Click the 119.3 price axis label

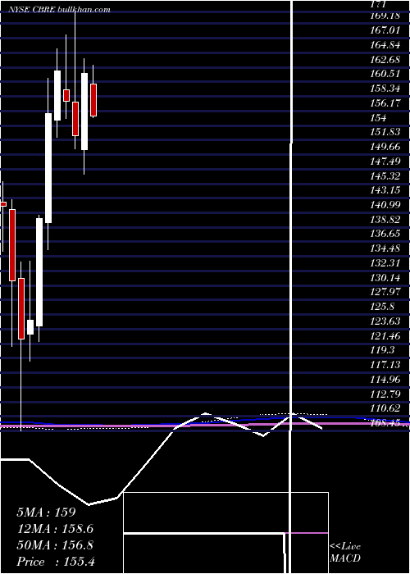coord(383,350)
